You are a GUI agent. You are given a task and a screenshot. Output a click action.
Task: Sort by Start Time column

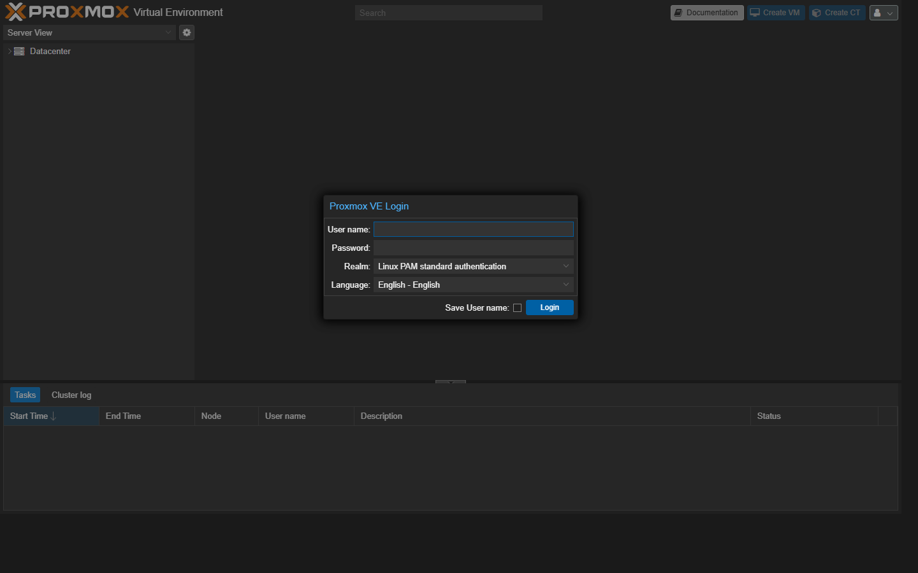click(x=51, y=416)
